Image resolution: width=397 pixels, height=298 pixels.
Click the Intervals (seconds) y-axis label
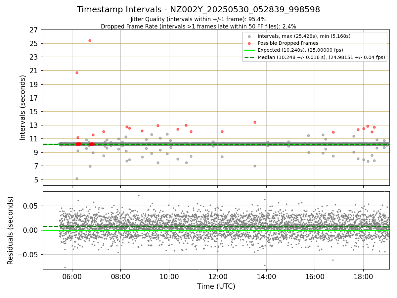pos(22,108)
